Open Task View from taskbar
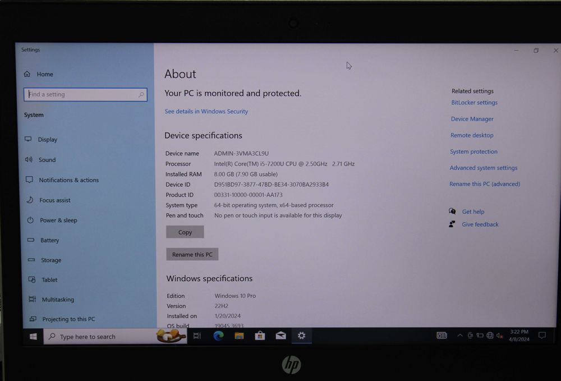The width and height of the screenshot is (561, 381). [x=197, y=336]
